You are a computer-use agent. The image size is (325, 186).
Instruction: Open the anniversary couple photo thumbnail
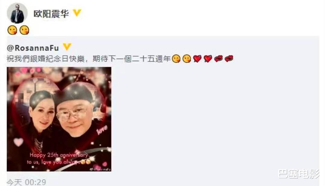(x=59, y=119)
